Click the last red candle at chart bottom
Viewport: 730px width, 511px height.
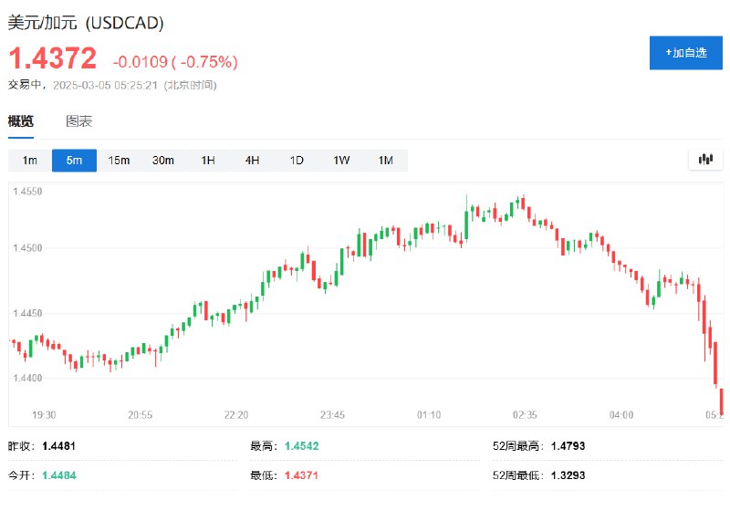[x=721, y=401]
